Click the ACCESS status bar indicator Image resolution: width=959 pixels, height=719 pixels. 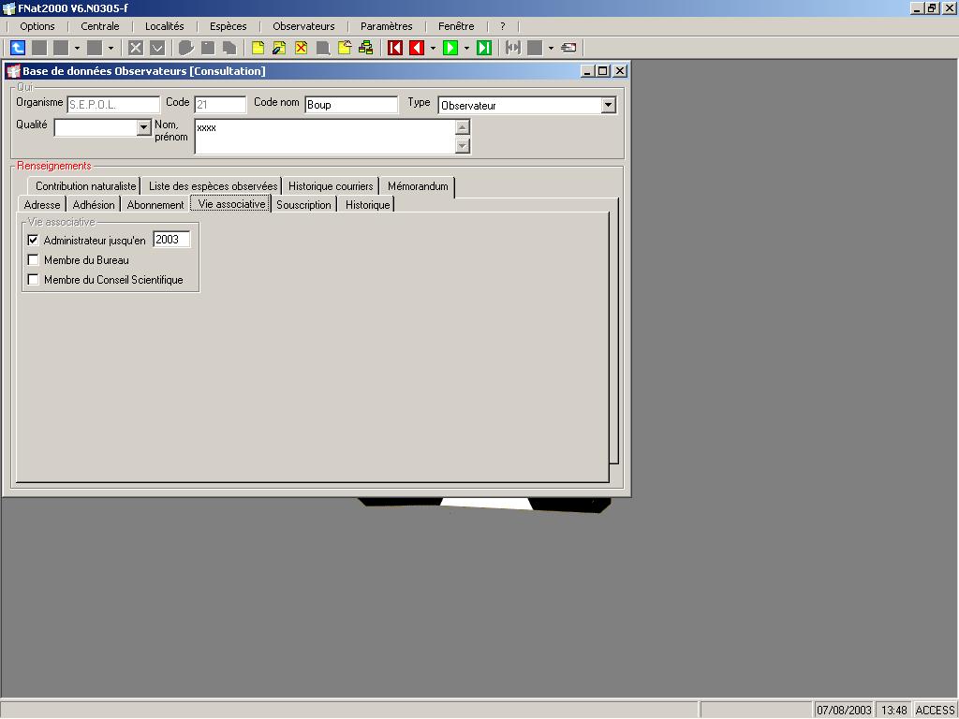coord(935,710)
